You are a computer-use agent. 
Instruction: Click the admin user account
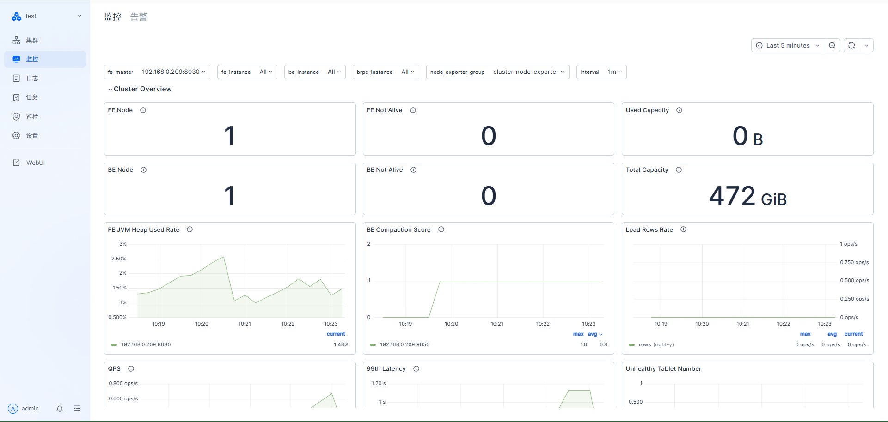coord(24,409)
